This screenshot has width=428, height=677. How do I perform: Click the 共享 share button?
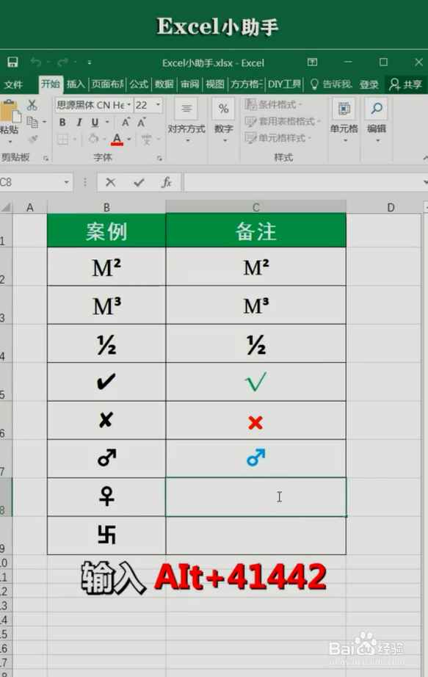(x=405, y=84)
